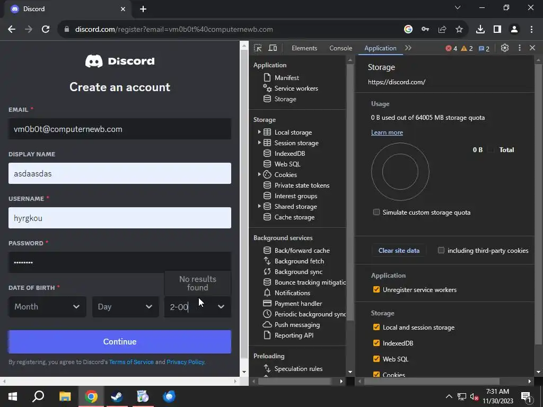Click the Display Name field
Viewport: 543px width, 407px height.
pos(120,173)
